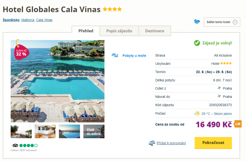The image size is (246, 162).
Task: Click the orange LM last-minute badge
Action: 238,124
